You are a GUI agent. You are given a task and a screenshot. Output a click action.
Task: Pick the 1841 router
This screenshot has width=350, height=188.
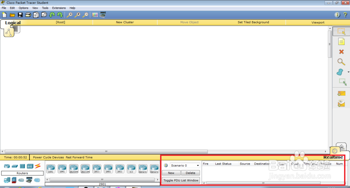pyautogui.click(x=51, y=169)
